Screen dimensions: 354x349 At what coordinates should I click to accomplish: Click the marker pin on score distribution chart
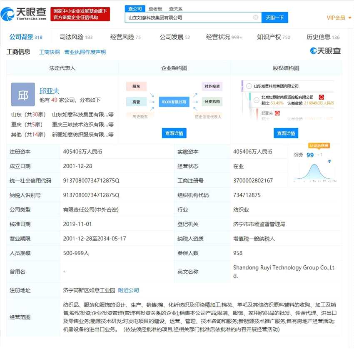point(329,161)
